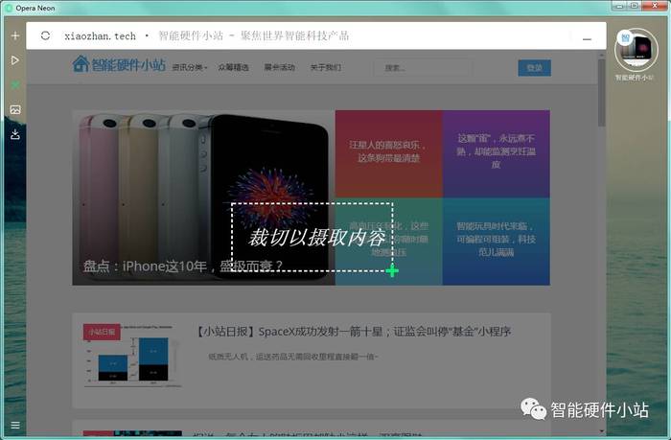The width and height of the screenshot is (671, 440).
Task: Open the 众筹精选 navigation item
Action: click(x=233, y=67)
